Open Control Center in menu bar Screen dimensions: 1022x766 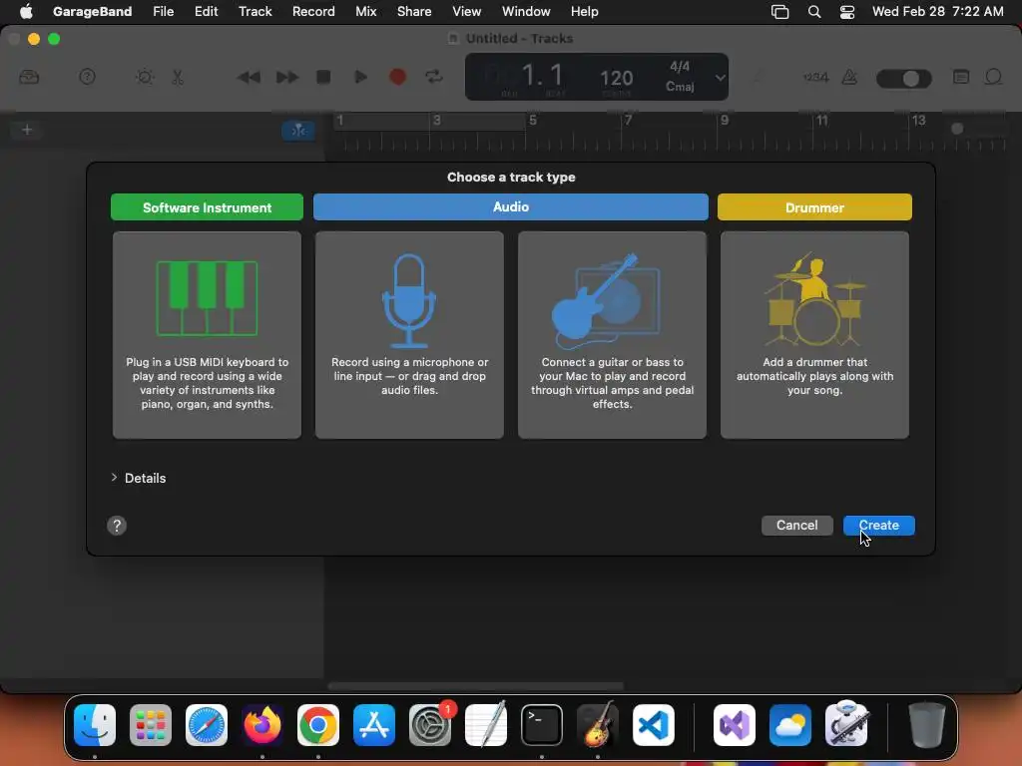coord(846,12)
